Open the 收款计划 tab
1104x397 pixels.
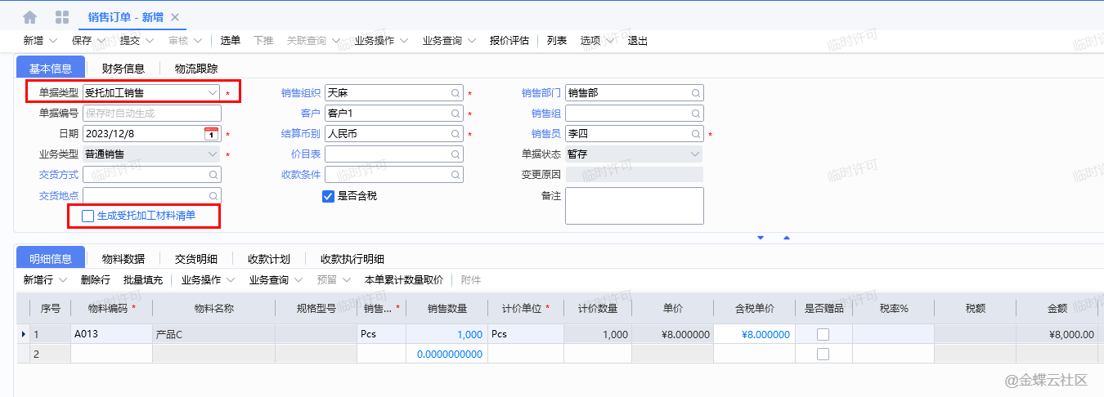click(x=268, y=259)
